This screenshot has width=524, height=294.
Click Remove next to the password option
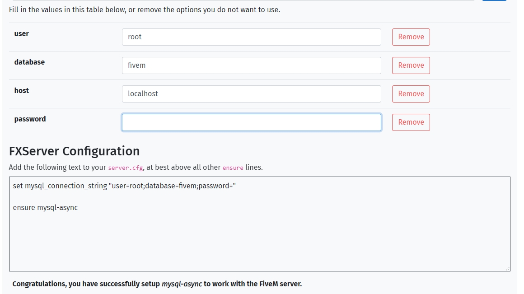point(410,122)
